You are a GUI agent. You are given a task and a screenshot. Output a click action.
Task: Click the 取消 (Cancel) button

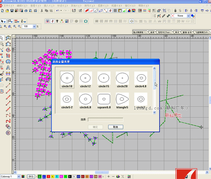(115, 127)
